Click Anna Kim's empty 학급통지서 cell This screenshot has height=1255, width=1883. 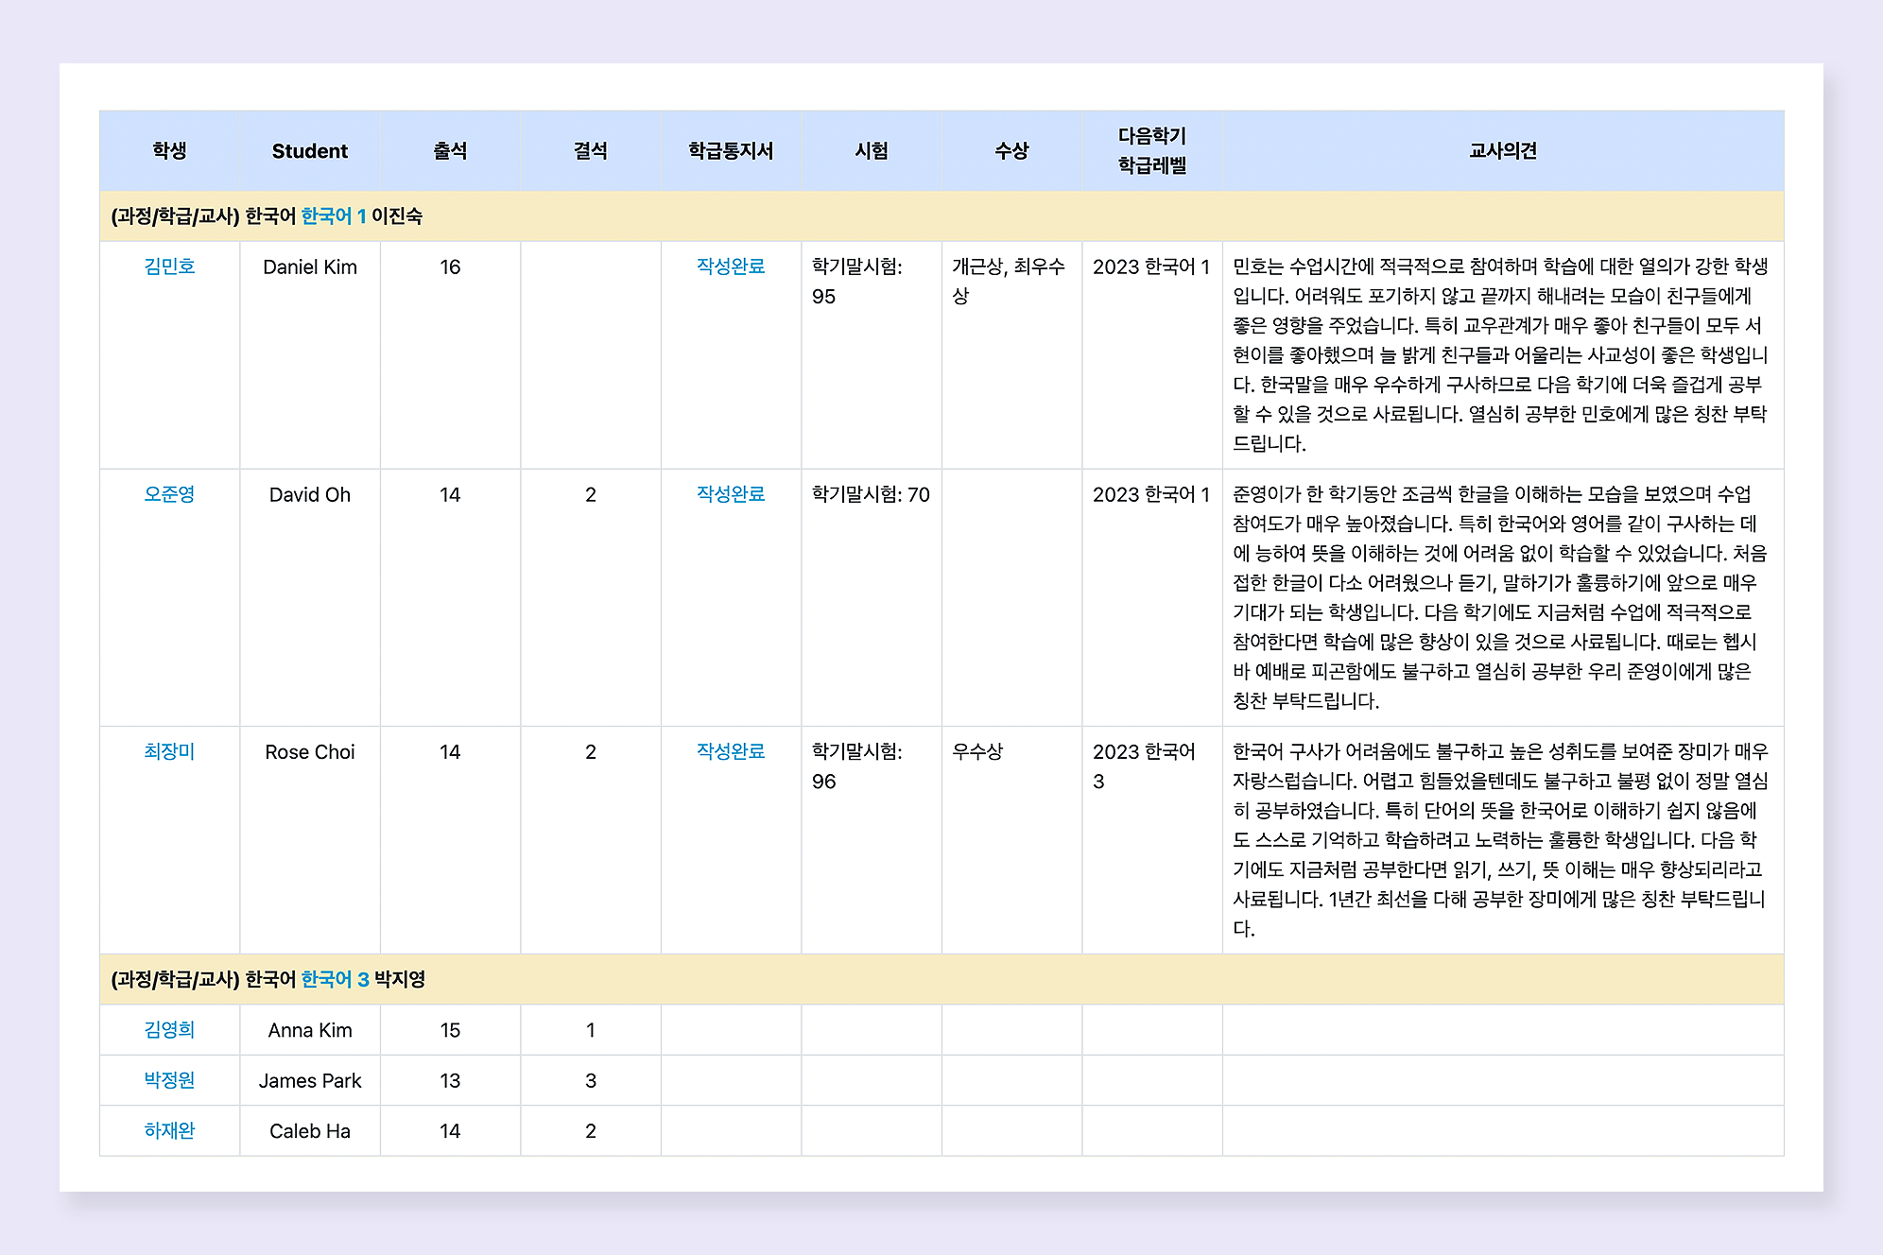tap(730, 1030)
